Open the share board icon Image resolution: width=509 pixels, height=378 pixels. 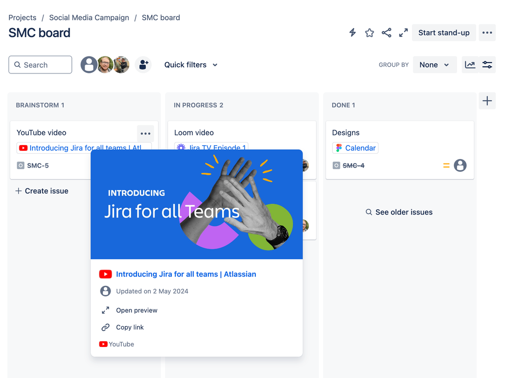386,33
